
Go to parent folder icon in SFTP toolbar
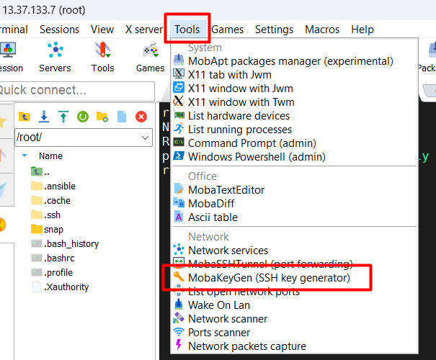coord(25,117)
